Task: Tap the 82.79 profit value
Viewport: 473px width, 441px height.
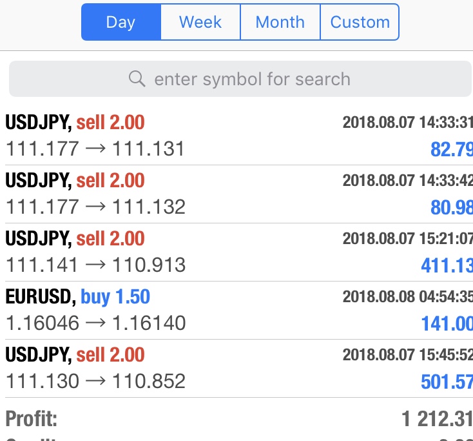Action: (x=452, y=149)
